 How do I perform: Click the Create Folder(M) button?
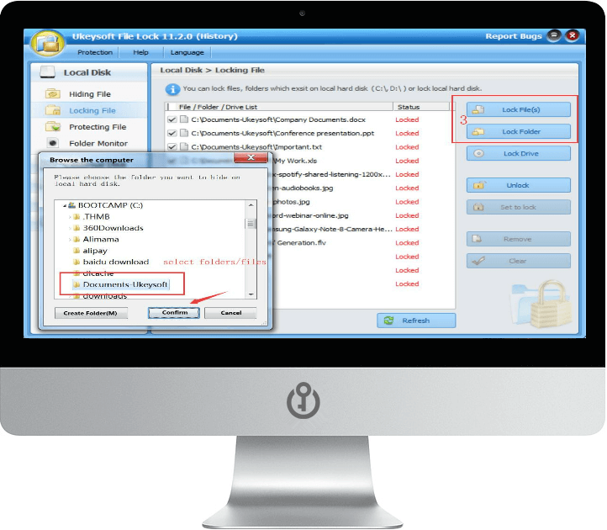point(91,313)
